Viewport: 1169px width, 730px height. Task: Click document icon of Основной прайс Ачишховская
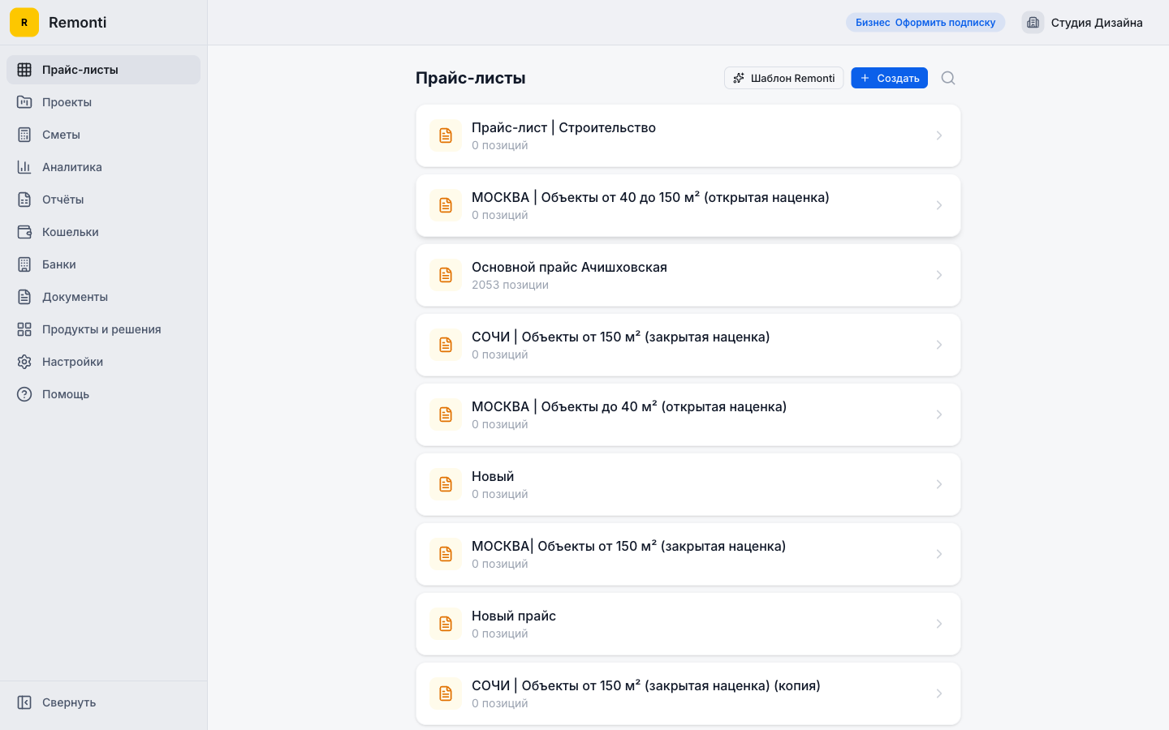(x=446, y=275)
